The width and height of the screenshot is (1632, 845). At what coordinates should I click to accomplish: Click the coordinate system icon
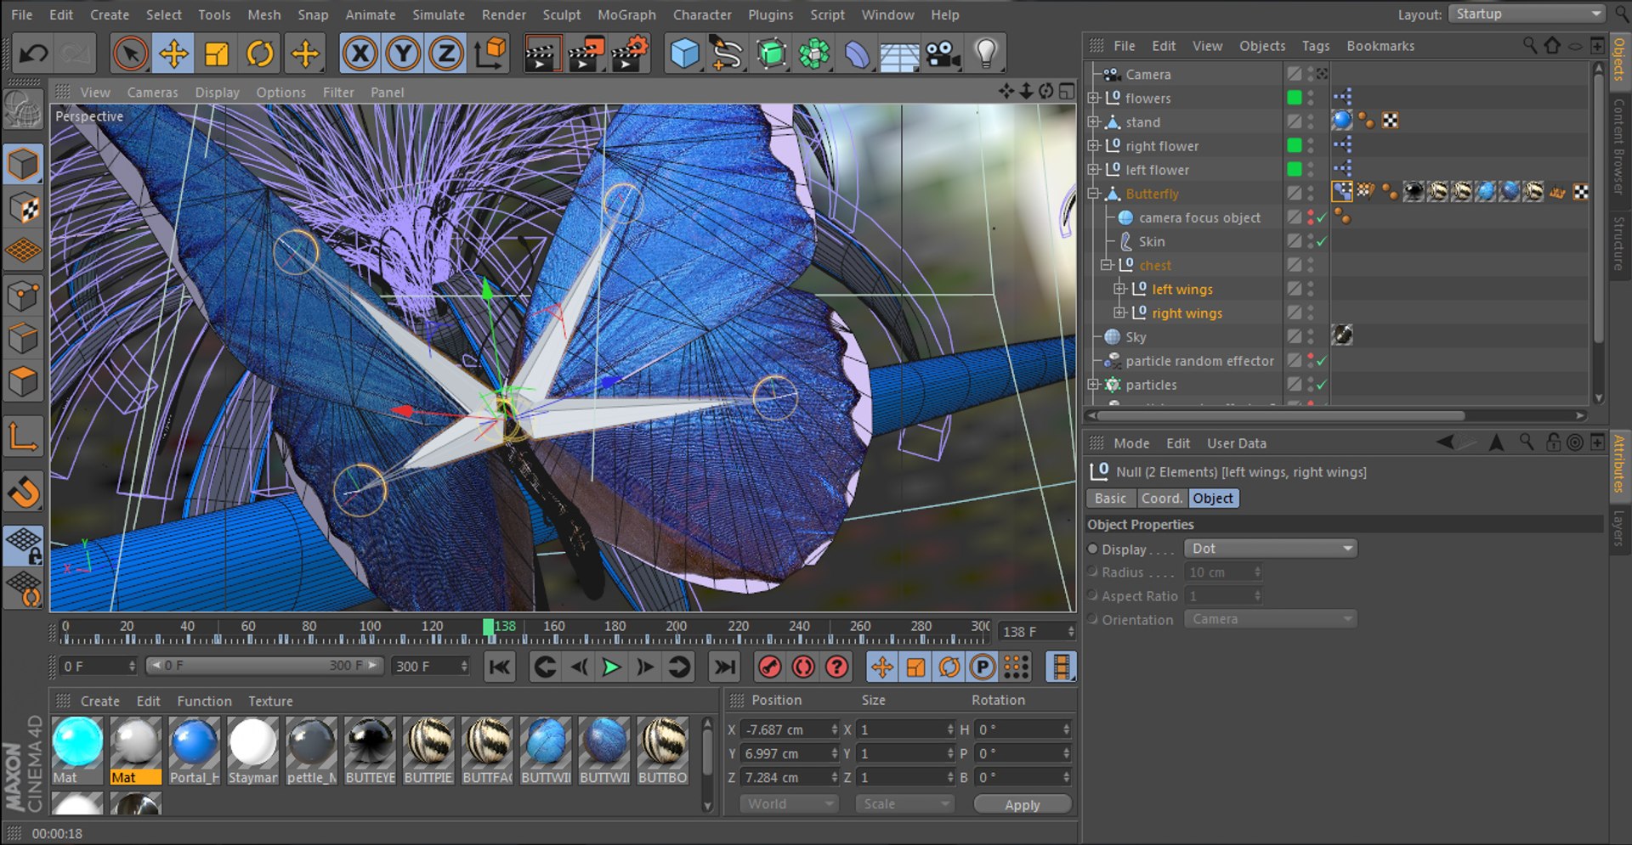click(x=490, y=54)
